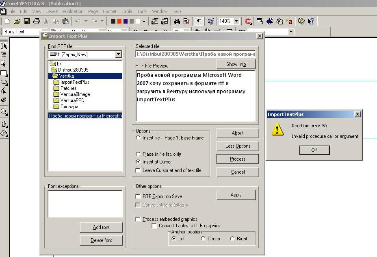The height and width of the screenshot is (257, 377).
Task: Select the Ventura8Image folder
Action: click(75, 94)
